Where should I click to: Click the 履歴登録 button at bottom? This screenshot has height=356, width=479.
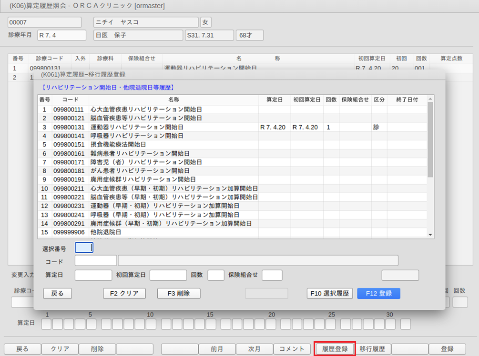335,349
